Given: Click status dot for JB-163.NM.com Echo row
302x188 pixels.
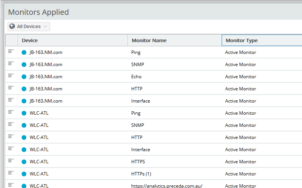Looking at the screenshot, I should [24, 77].
